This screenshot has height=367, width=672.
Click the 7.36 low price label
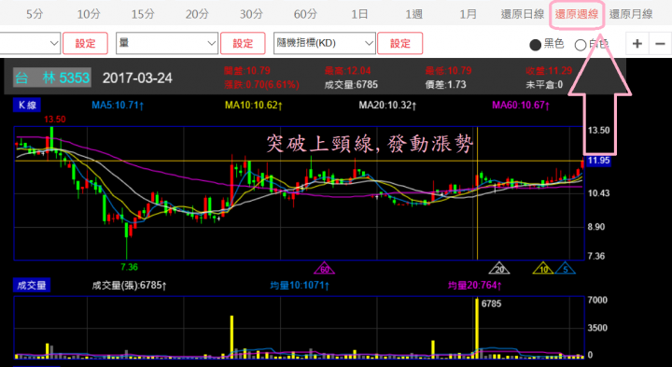[x=129, y=267]
